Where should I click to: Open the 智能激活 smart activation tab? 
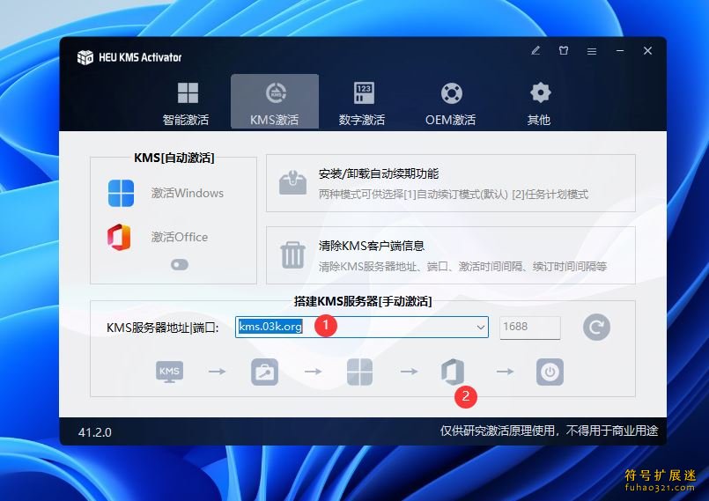tap(186, 102)
